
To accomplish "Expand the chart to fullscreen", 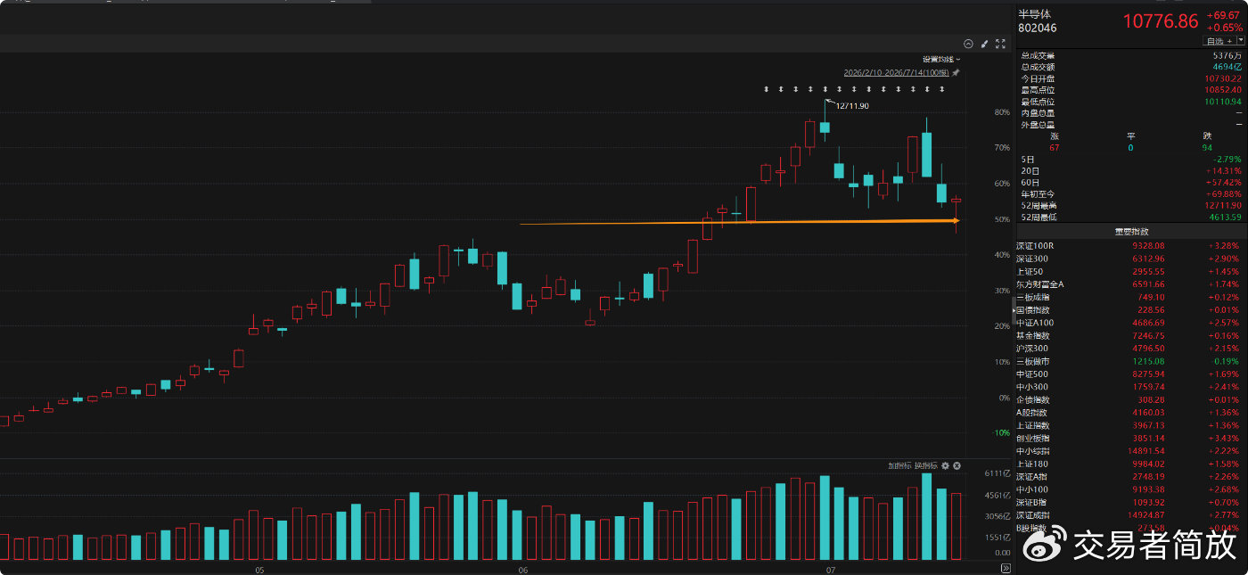I will coord(1000,43).
